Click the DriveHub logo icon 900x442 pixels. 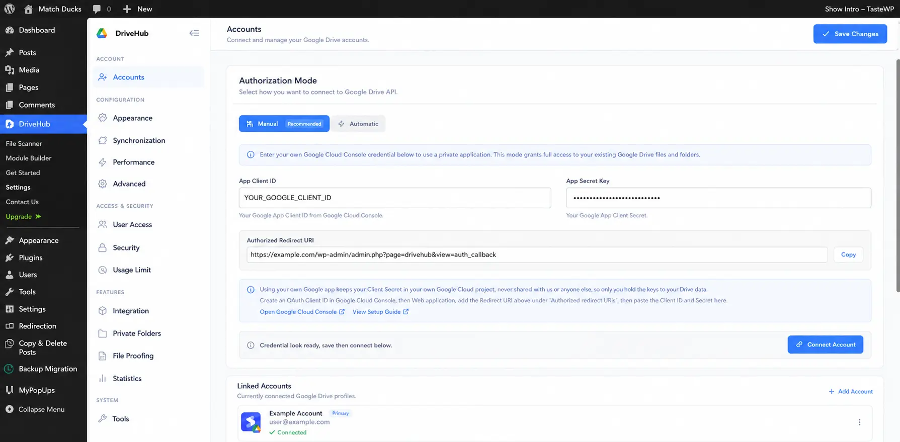pyautogui.click(x=102, y=33)
